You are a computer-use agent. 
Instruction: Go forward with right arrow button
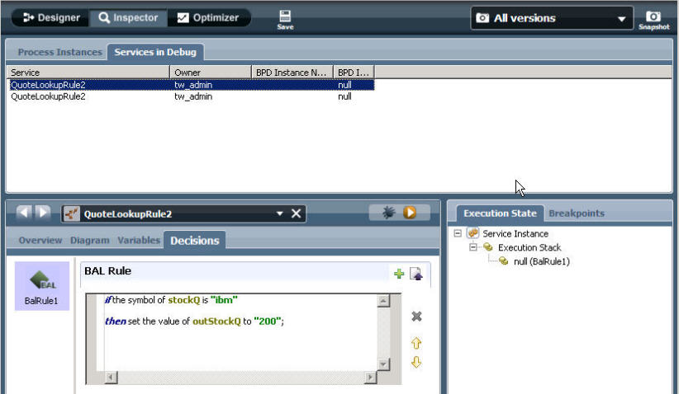42,212
